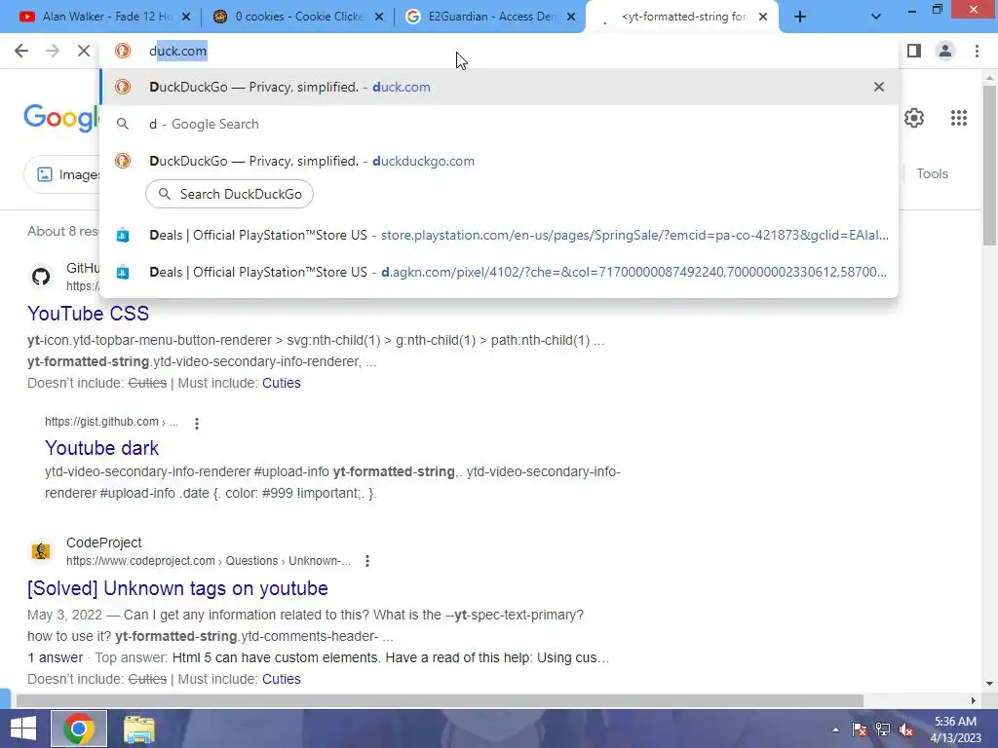
Task: Close the Alan Walker YouTube tab
Action: point(186,18)
